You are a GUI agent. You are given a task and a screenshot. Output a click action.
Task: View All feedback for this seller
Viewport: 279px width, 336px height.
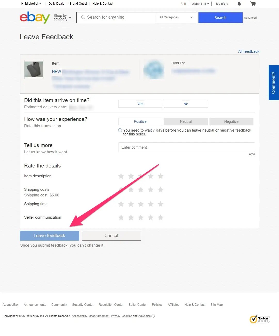click(x=249, y=51)
